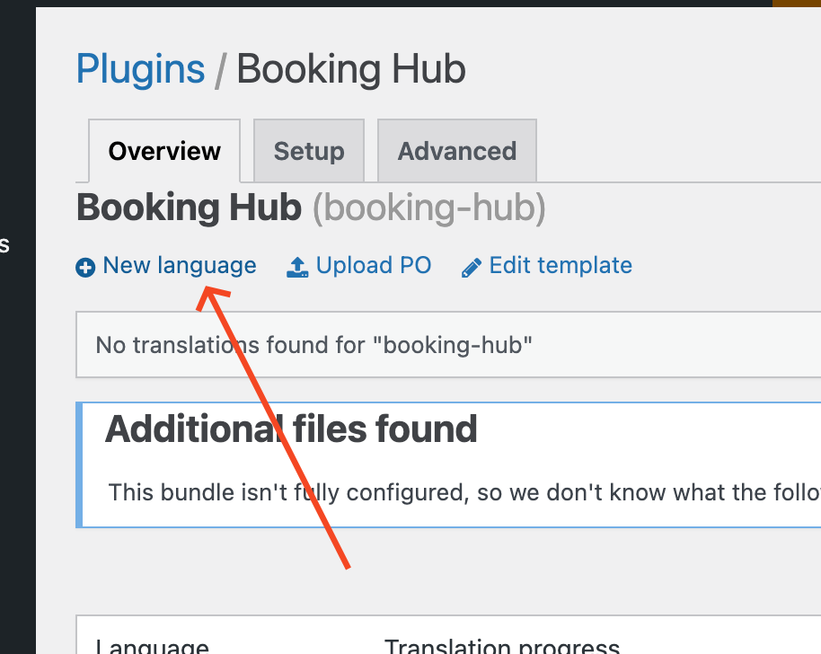This screenshot has height=654, width=821.
Task: Select the Upload PO text link
Action: (x=374, y=266)
